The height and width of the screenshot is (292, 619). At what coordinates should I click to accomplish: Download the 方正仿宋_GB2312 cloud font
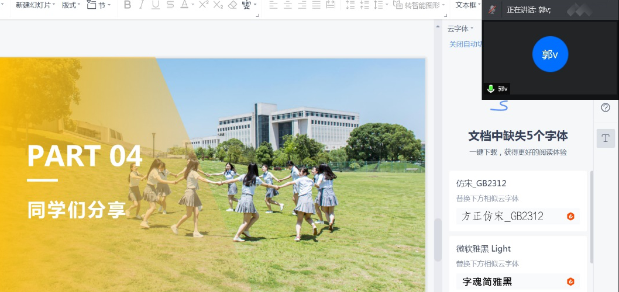coord(570,217)
